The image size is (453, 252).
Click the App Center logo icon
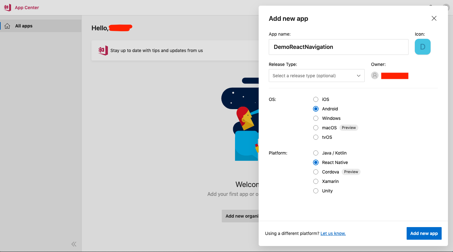click(8, 8)
